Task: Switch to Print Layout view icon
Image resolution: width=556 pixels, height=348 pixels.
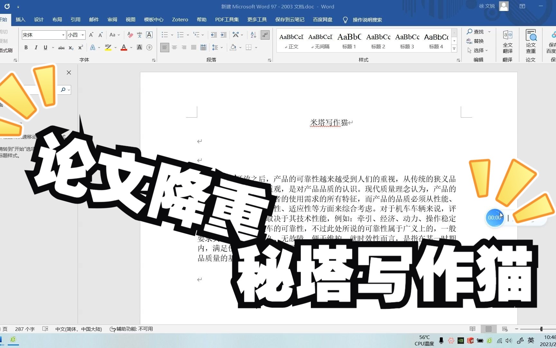Action: 488,329
